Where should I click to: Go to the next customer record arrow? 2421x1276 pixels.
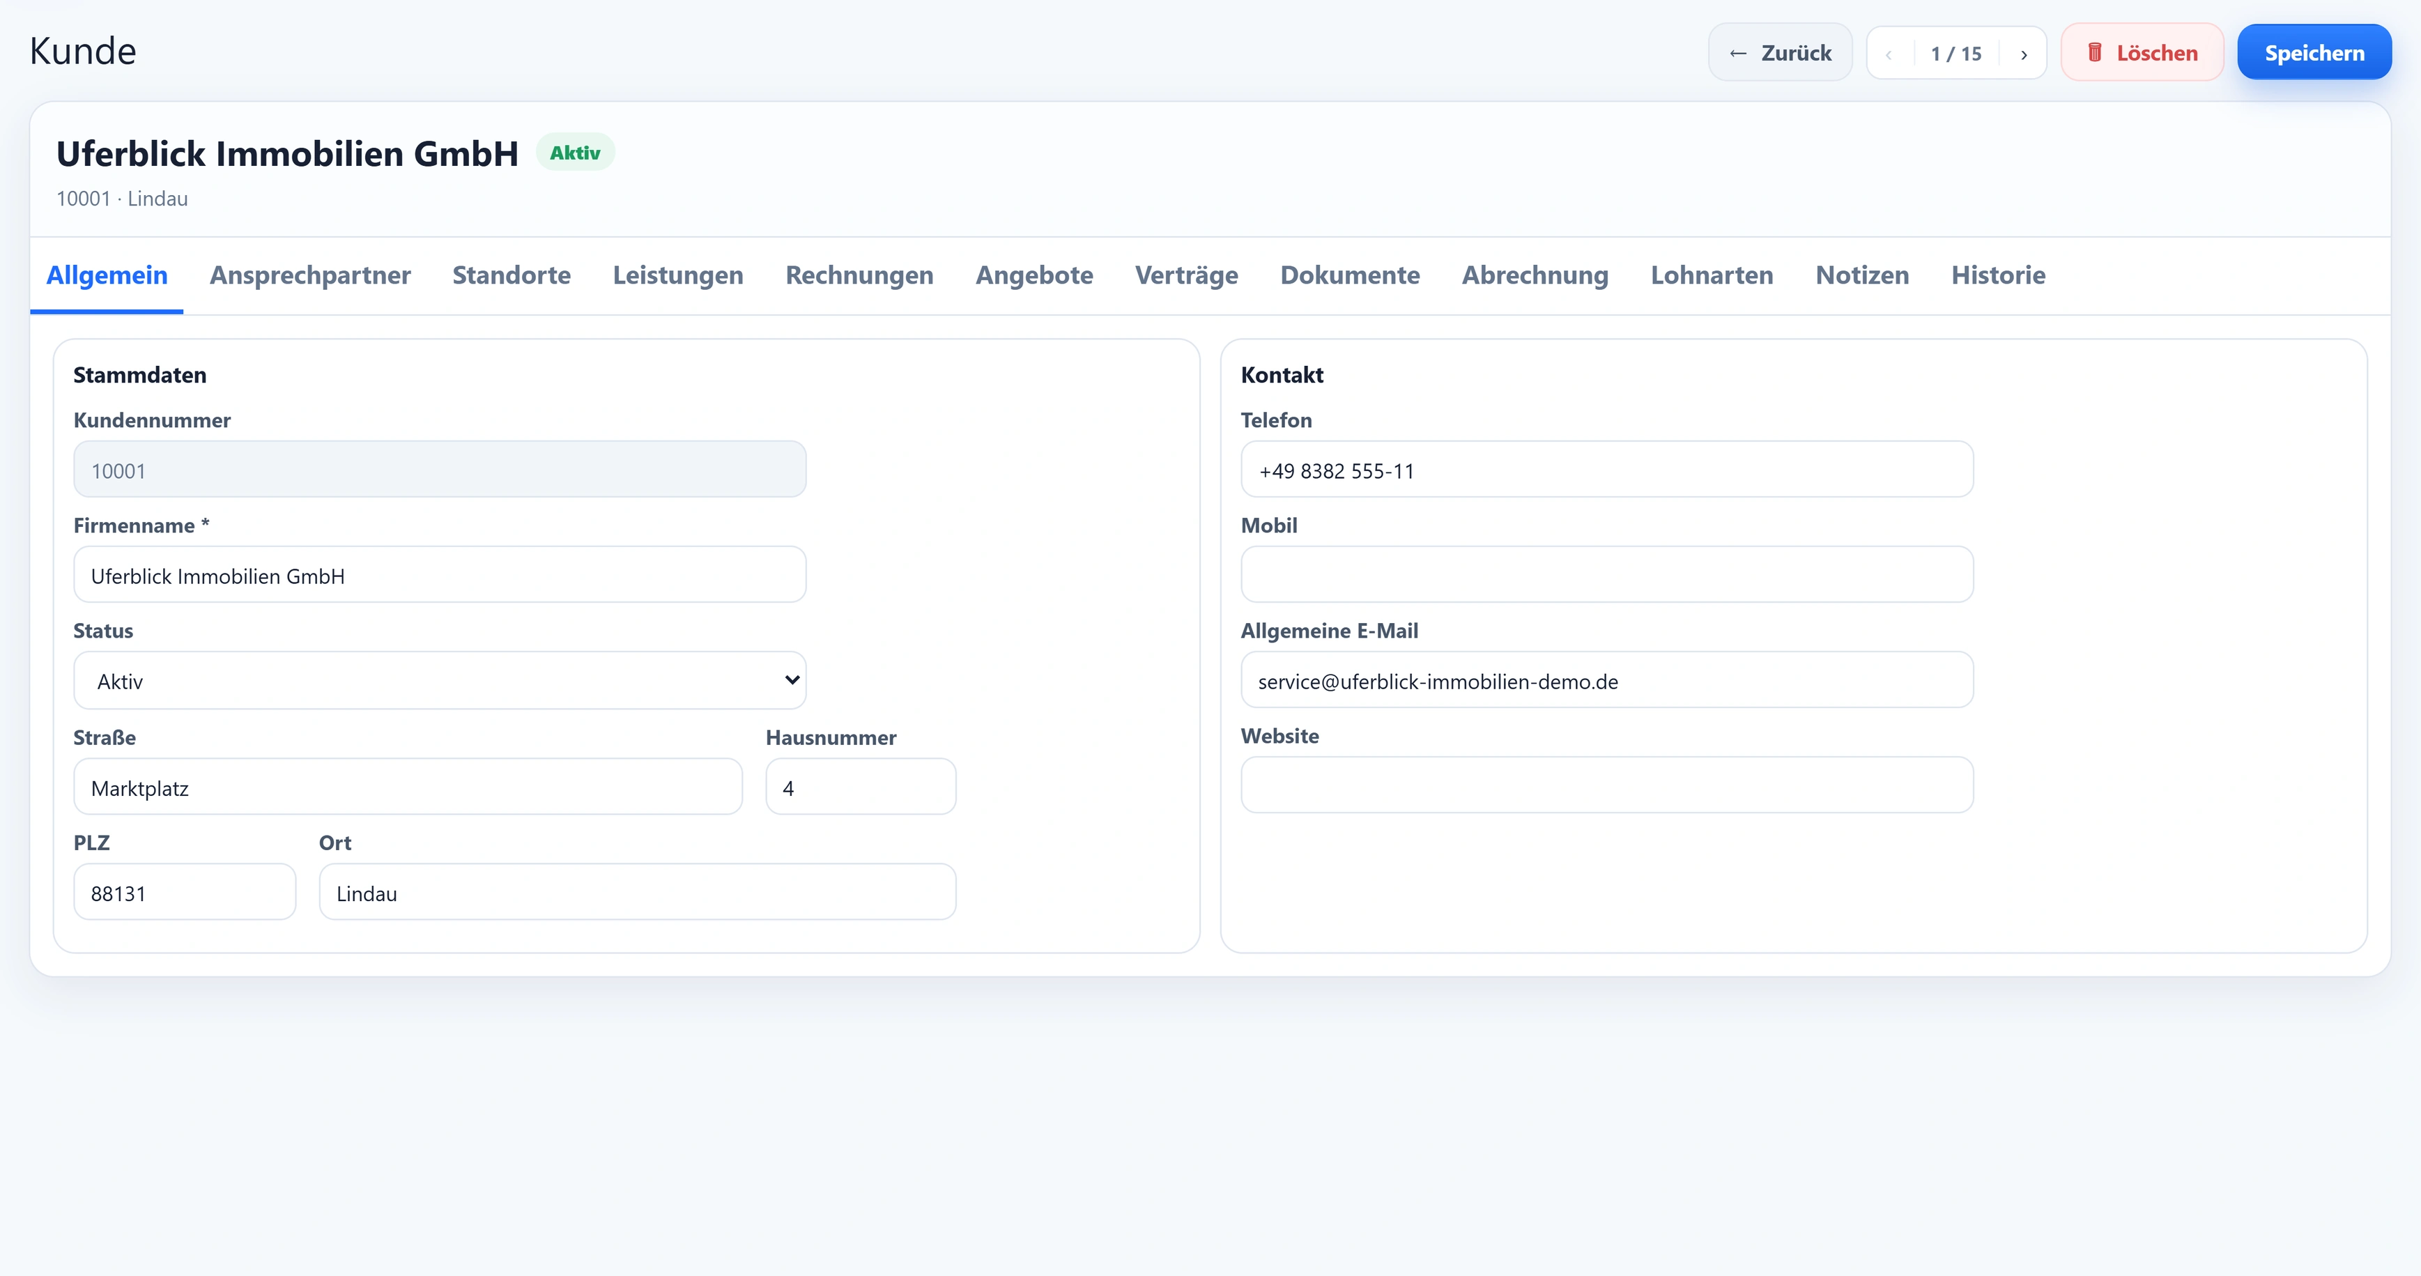click(2024, 54)
